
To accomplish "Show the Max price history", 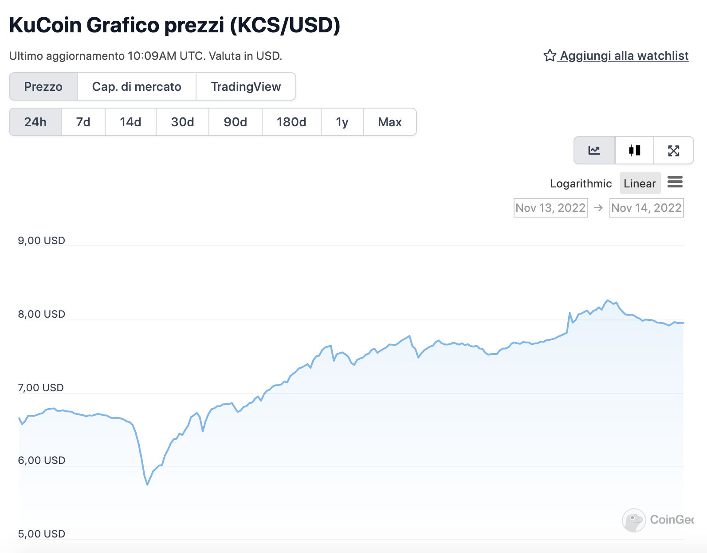I will 389,122.
